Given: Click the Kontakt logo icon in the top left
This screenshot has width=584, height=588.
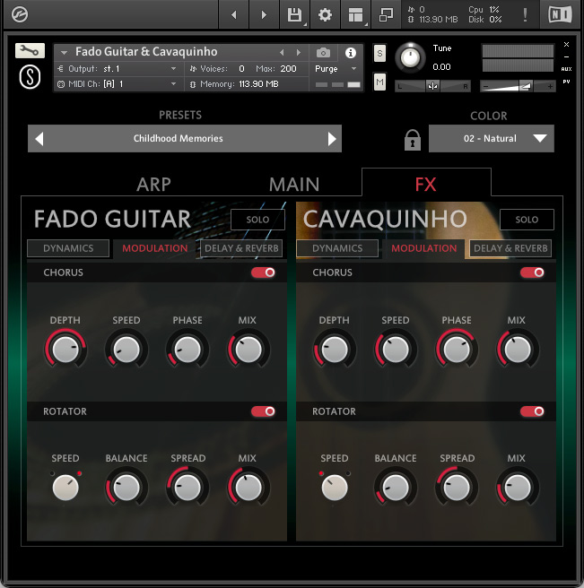Looking at the screenshot, I should click(x=20, y=14).
